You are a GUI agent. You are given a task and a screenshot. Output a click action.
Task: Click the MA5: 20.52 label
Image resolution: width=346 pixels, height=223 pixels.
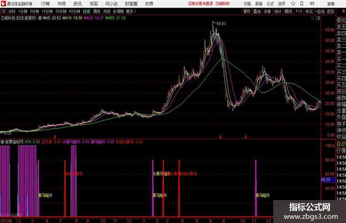click(52, 18)
